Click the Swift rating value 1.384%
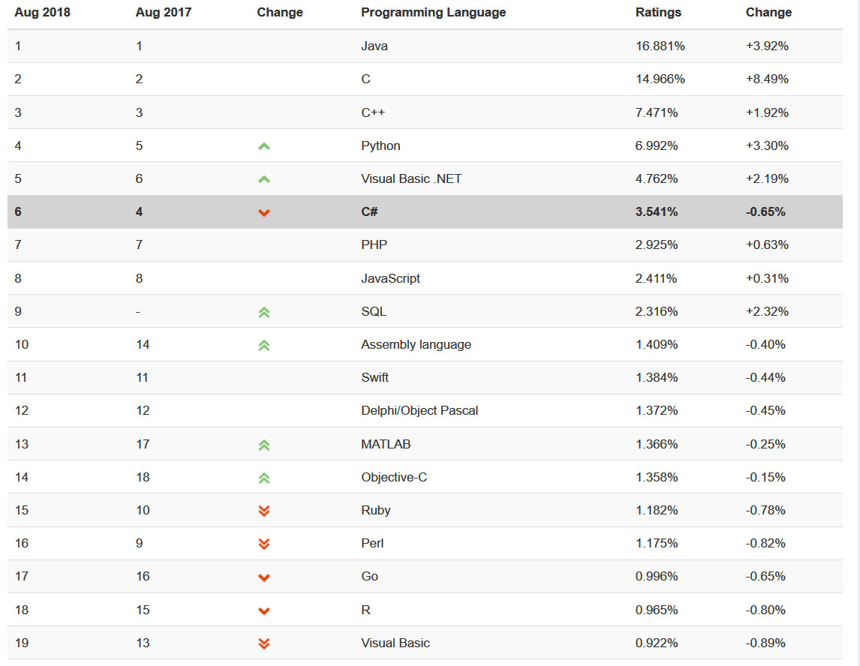Image resolution: width=860 pixels, height=666 pixels. tap(657, 377)
